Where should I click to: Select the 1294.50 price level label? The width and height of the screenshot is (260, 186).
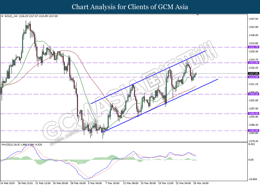point(253,113)
